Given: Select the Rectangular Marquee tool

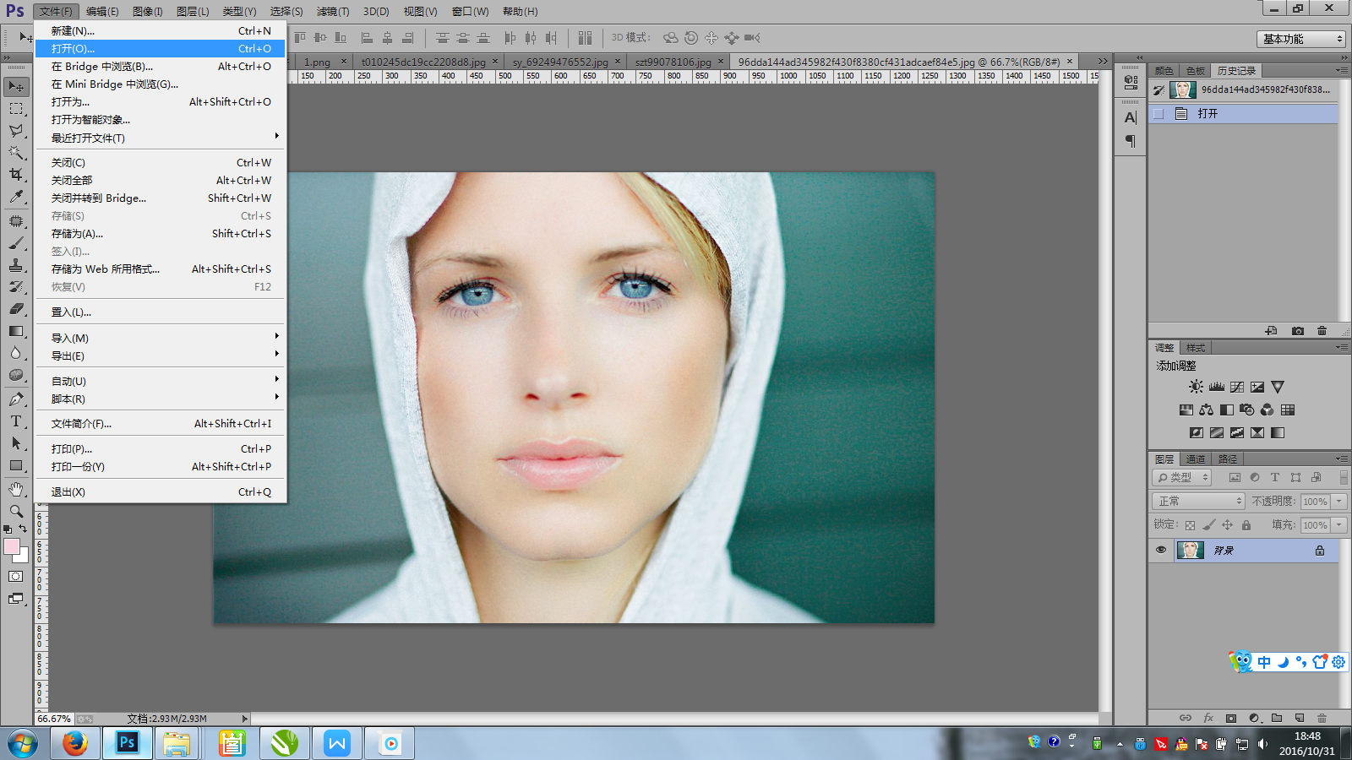Looking at the screenshot, I should (x=16, y=109).
